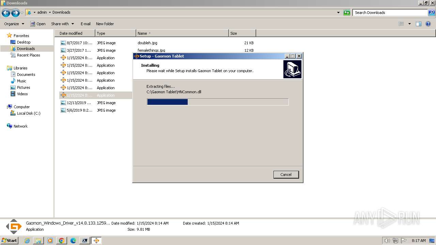Image resolution: width=436 pixels, height=245 pixels.
Task: Launch Internet Explorer from taskbar
Action: click(x=27, y=241)
